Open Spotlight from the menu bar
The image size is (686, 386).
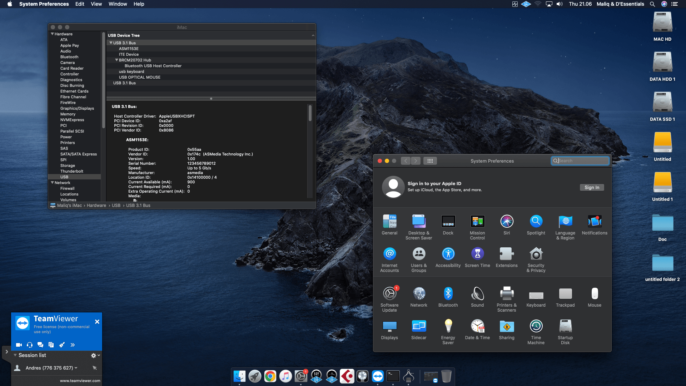[x=652, y=4]
